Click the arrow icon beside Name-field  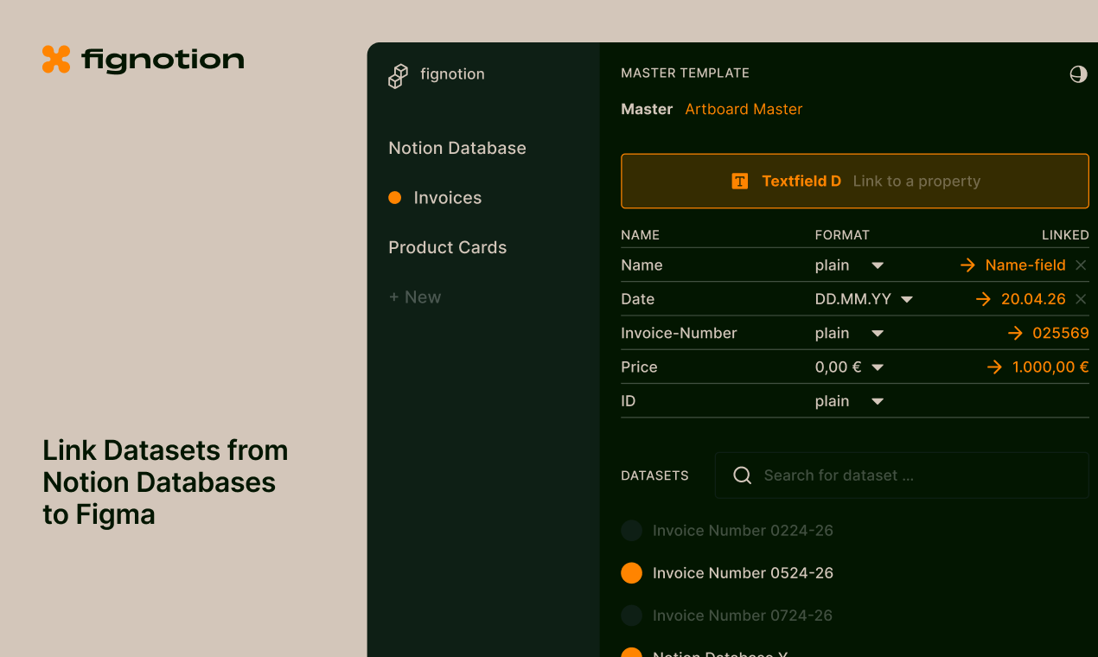(968, 265)
